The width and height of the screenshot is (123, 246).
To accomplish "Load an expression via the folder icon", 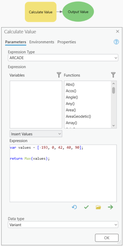I will coord(98,207).
